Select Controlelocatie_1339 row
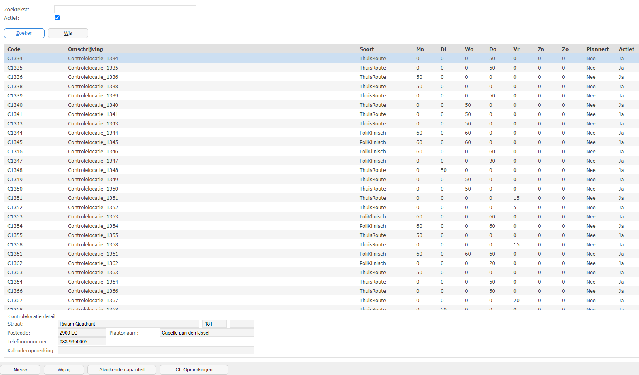The height and width of the screenshot is (375, 639). point(322,96)
